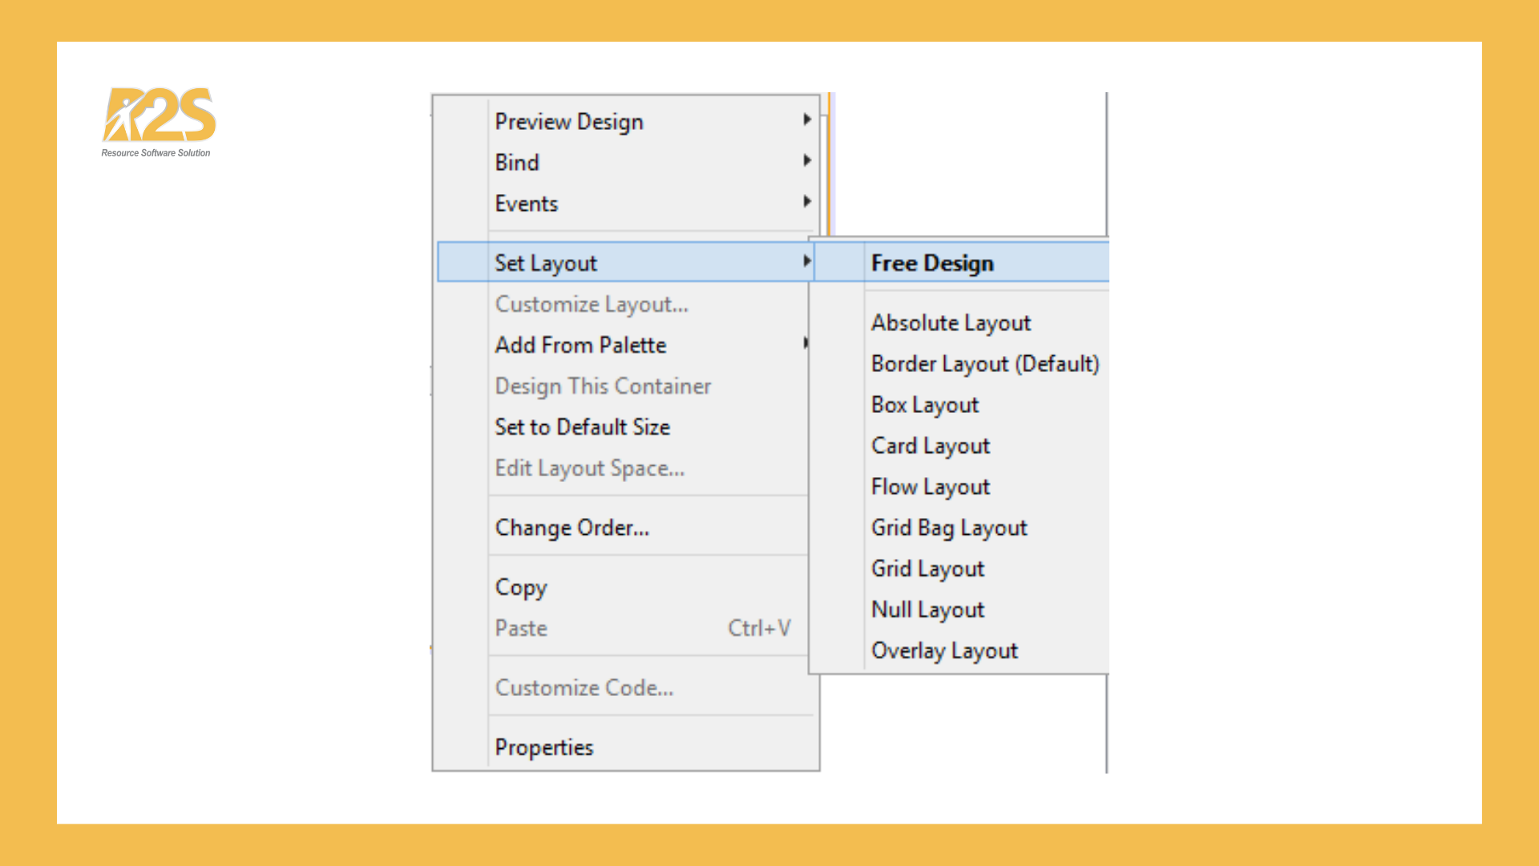Open Change Order dialog entry
Image resolution: width=1539 pixels, height=866 pixels.
point(572,528)
